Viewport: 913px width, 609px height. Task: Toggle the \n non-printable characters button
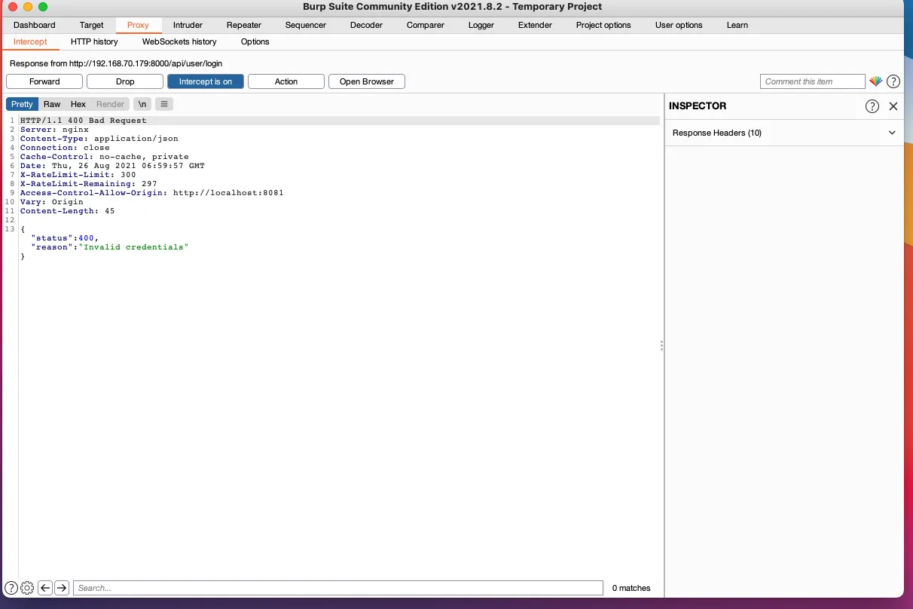point(142,104)
